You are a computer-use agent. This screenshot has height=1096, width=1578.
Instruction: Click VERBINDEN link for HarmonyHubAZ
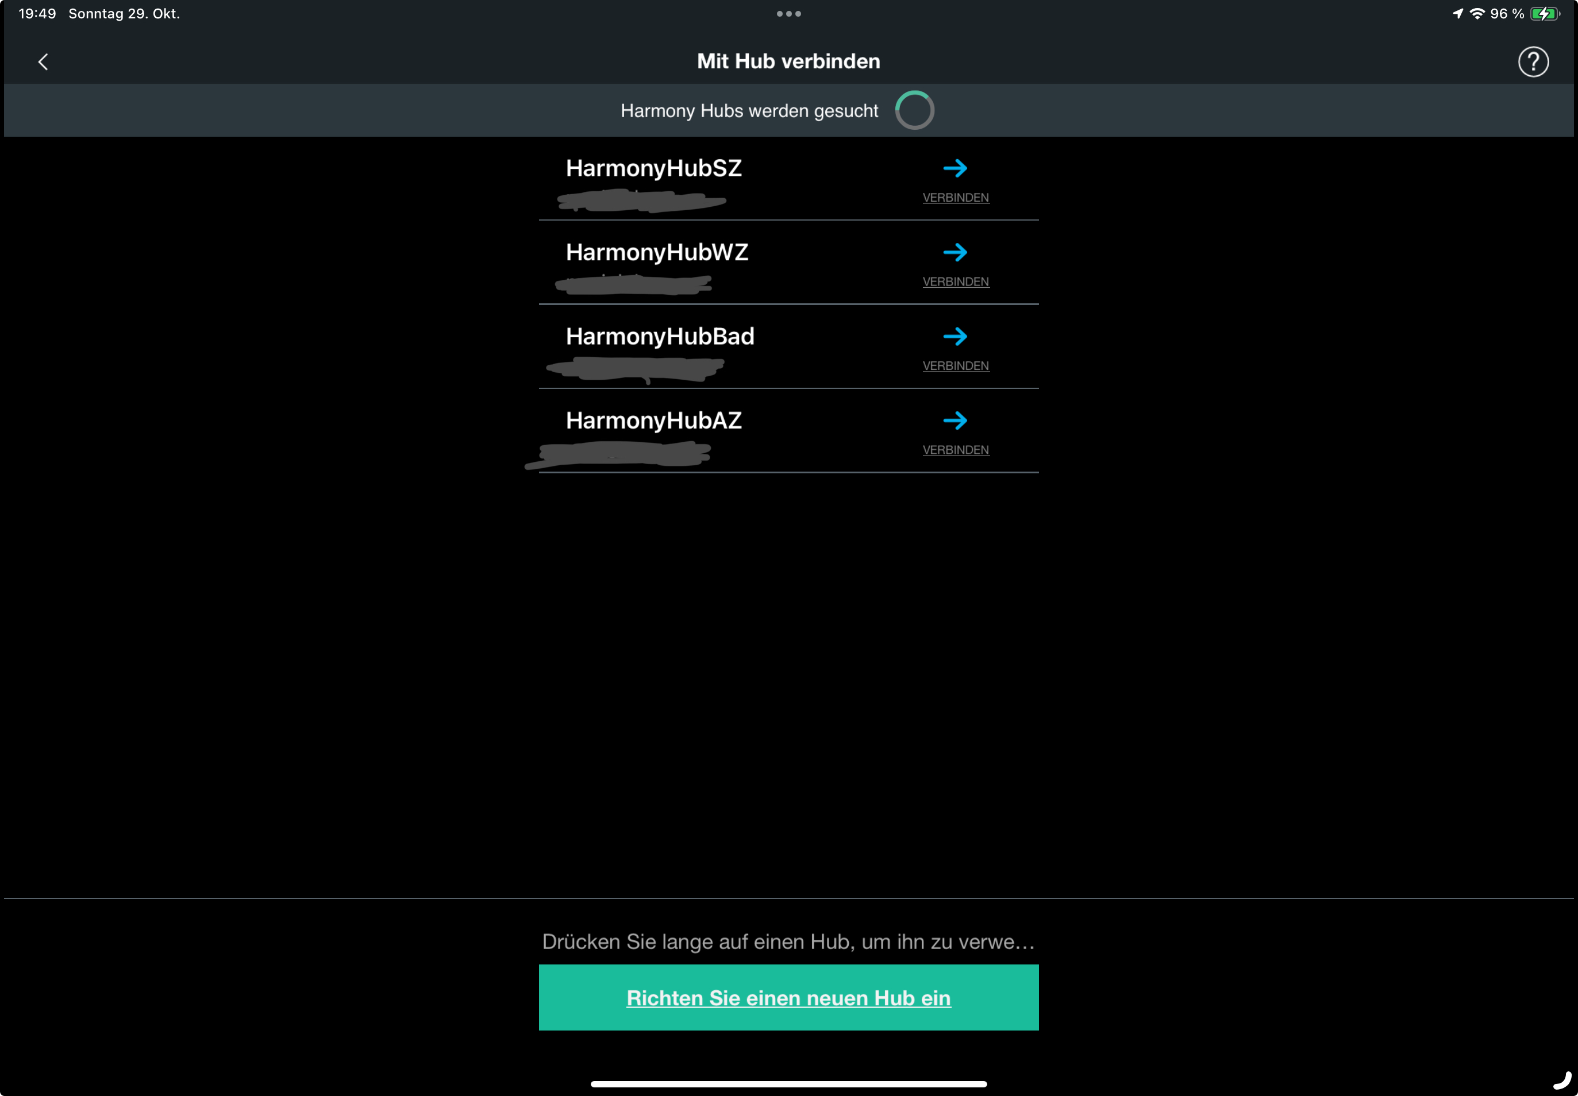click(x=956, y=450)
